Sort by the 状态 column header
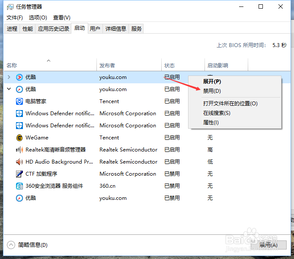 coord(183,65)
